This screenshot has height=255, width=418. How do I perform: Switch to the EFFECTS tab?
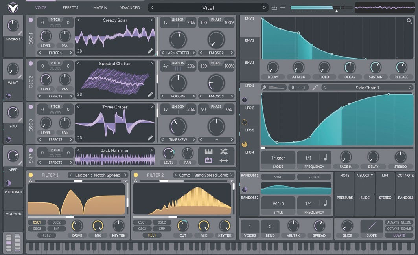(70, 7)
